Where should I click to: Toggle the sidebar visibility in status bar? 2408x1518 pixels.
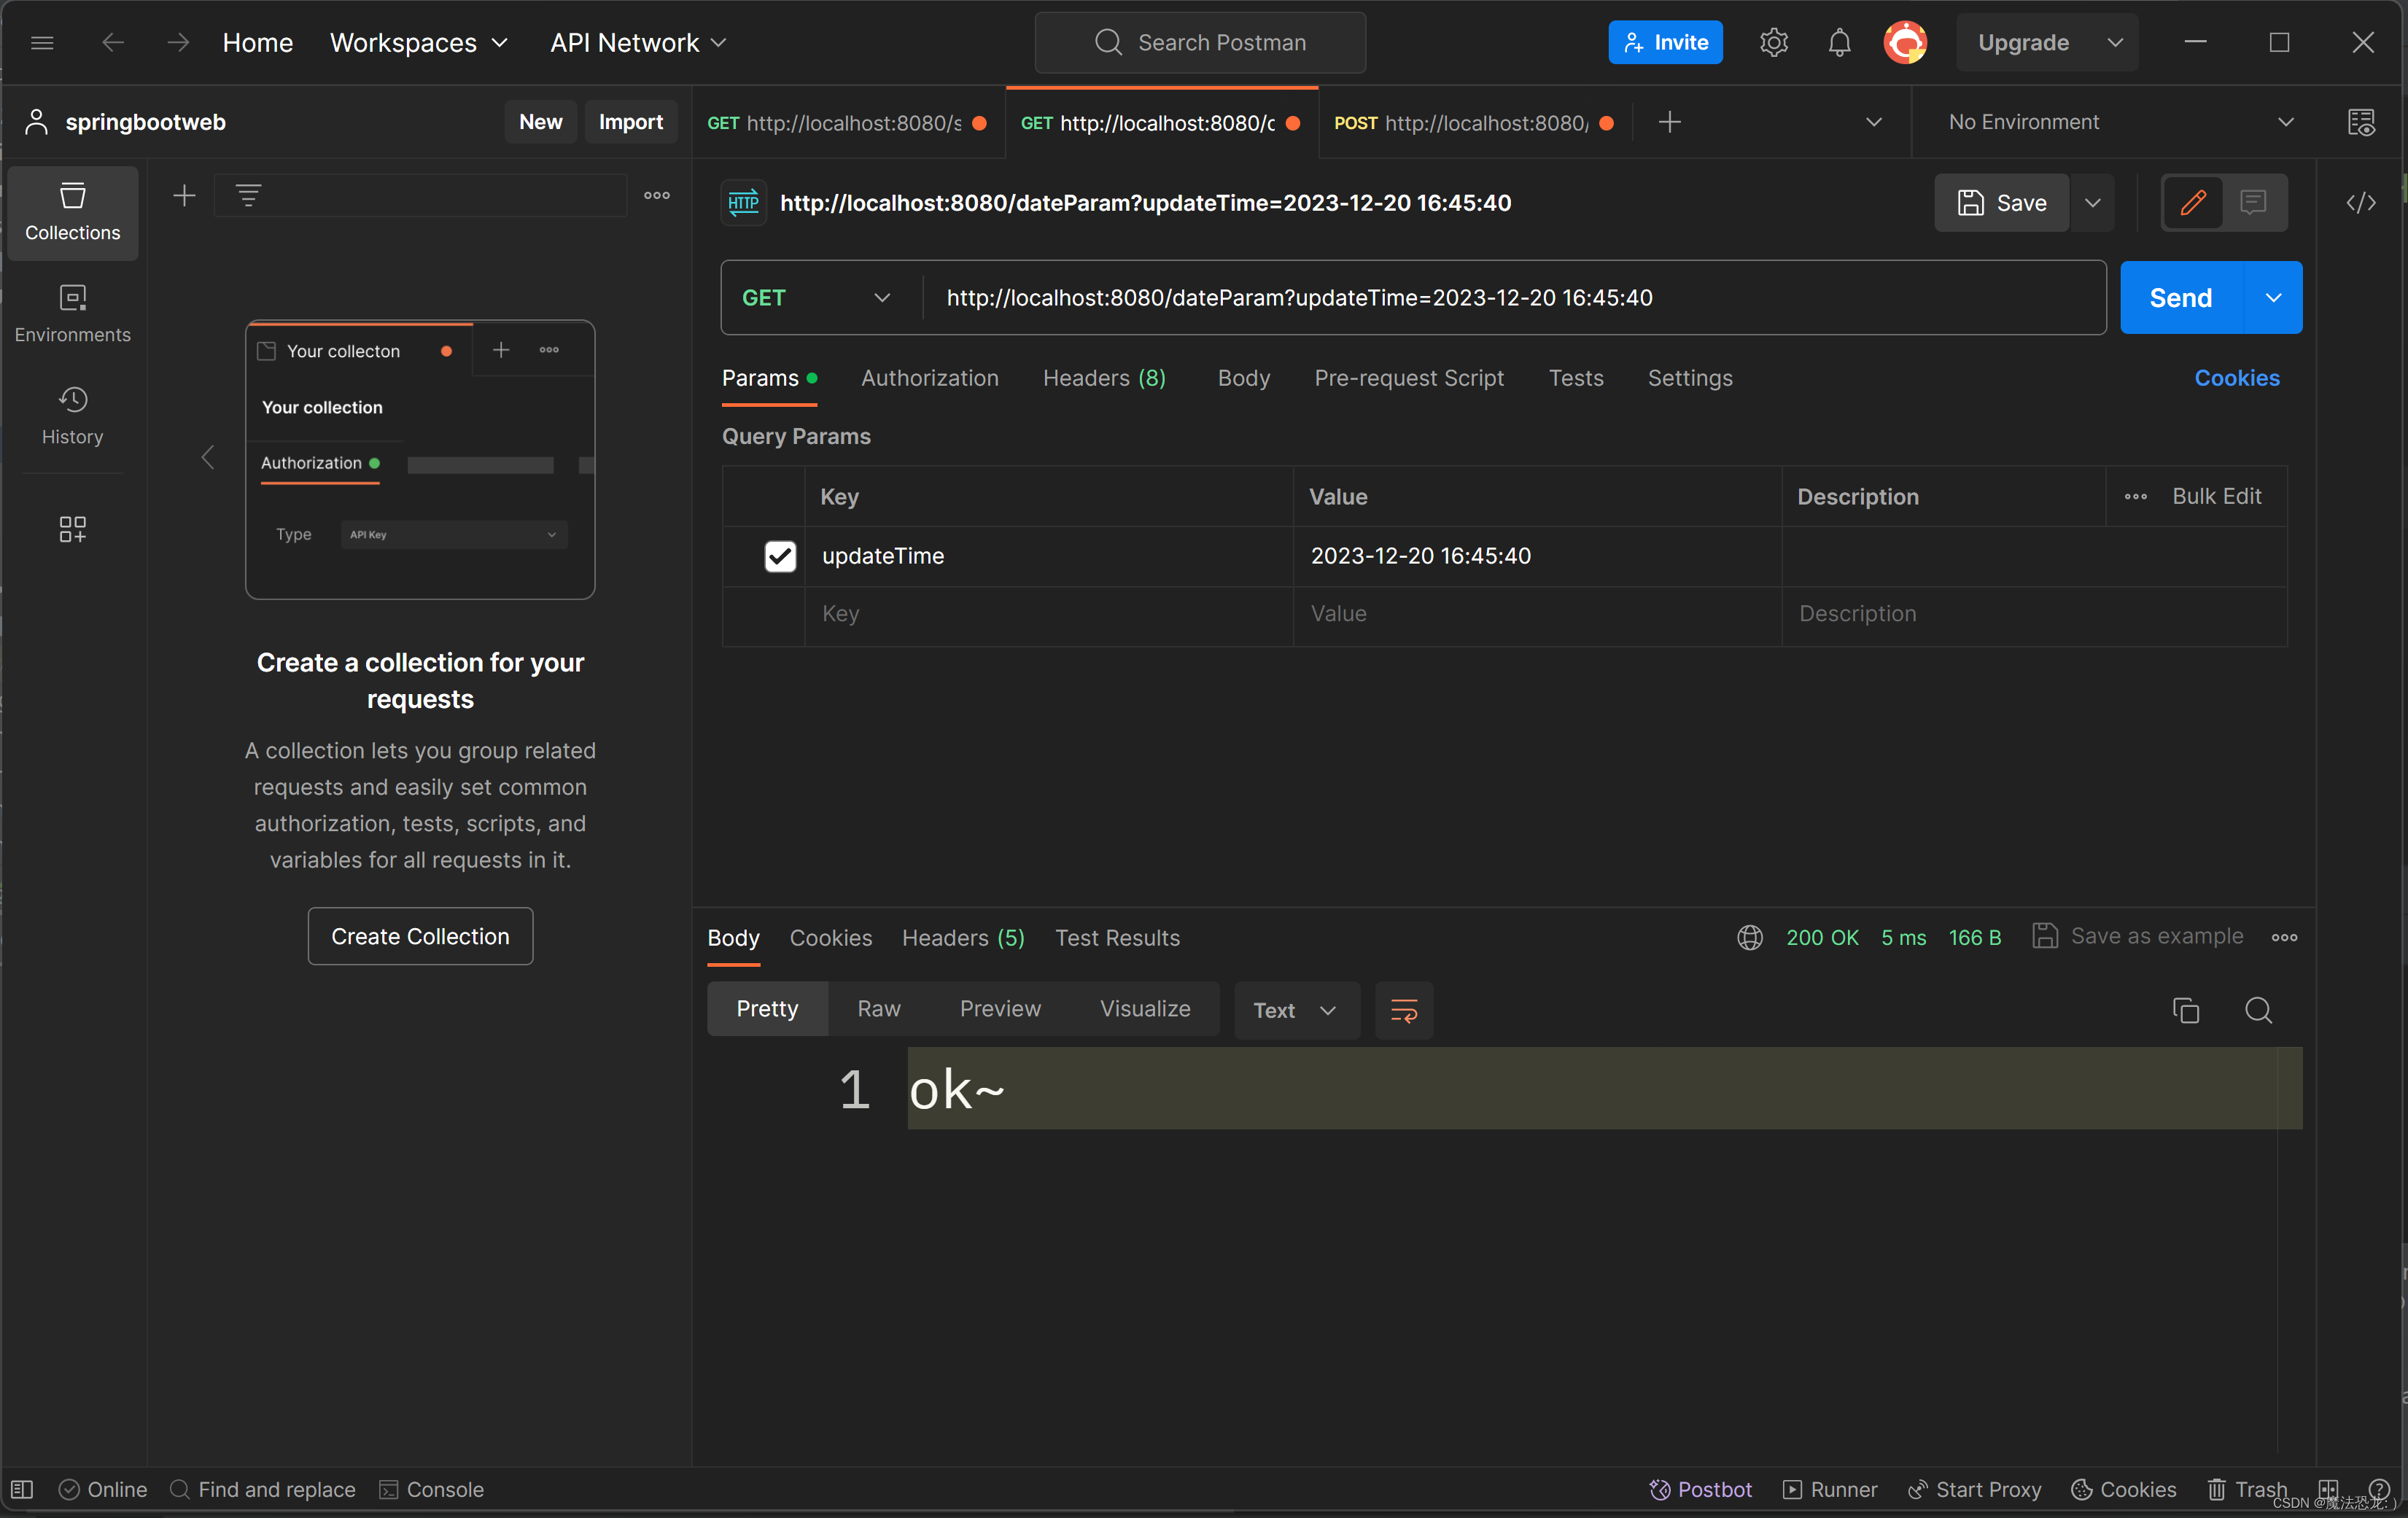coord(22,1489)
